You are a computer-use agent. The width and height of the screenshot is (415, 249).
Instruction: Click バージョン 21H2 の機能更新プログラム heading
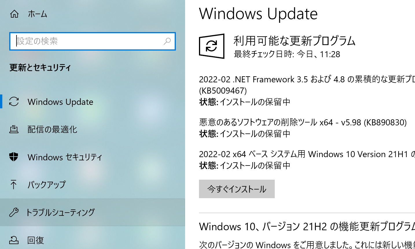point(307,226)
